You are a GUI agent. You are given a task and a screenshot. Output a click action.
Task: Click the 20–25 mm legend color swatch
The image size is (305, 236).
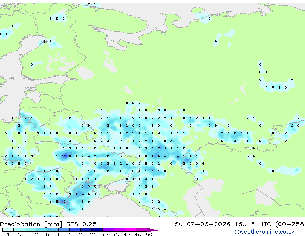(86, 230)
